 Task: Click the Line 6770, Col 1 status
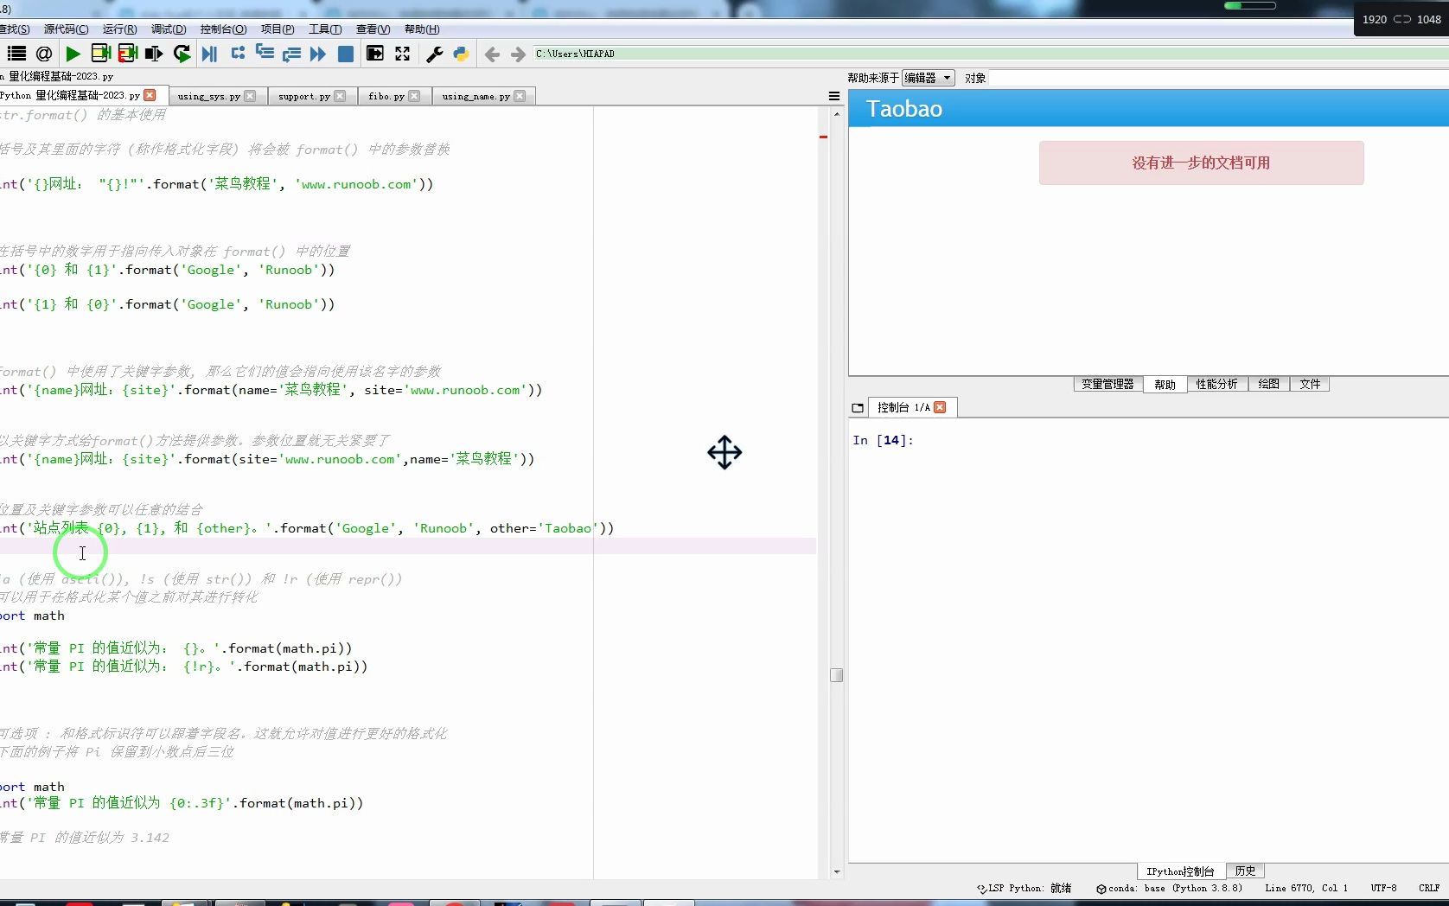1306,888
